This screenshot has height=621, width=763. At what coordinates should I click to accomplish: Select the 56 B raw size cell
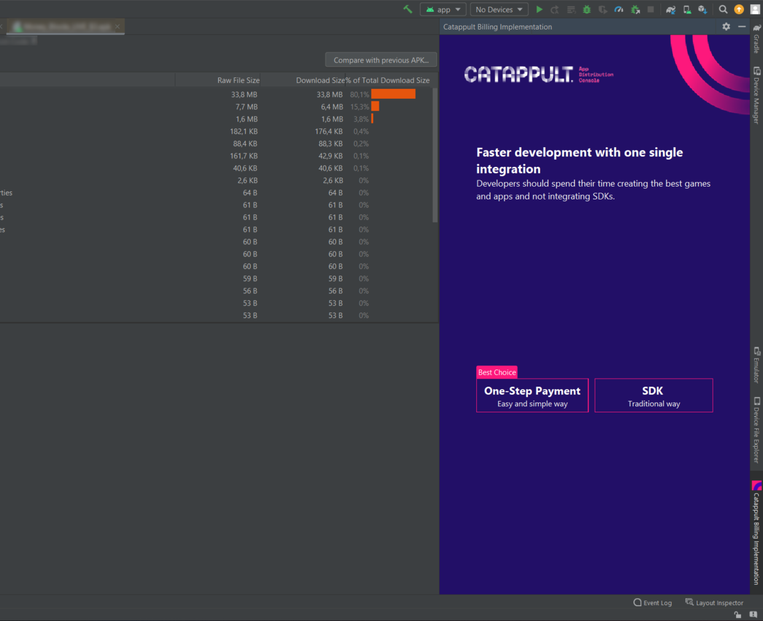tap(250, 291)
